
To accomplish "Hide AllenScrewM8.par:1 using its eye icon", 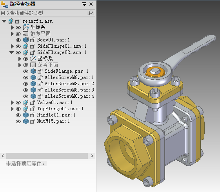I will pyautogui.click(x=25, y=77).
